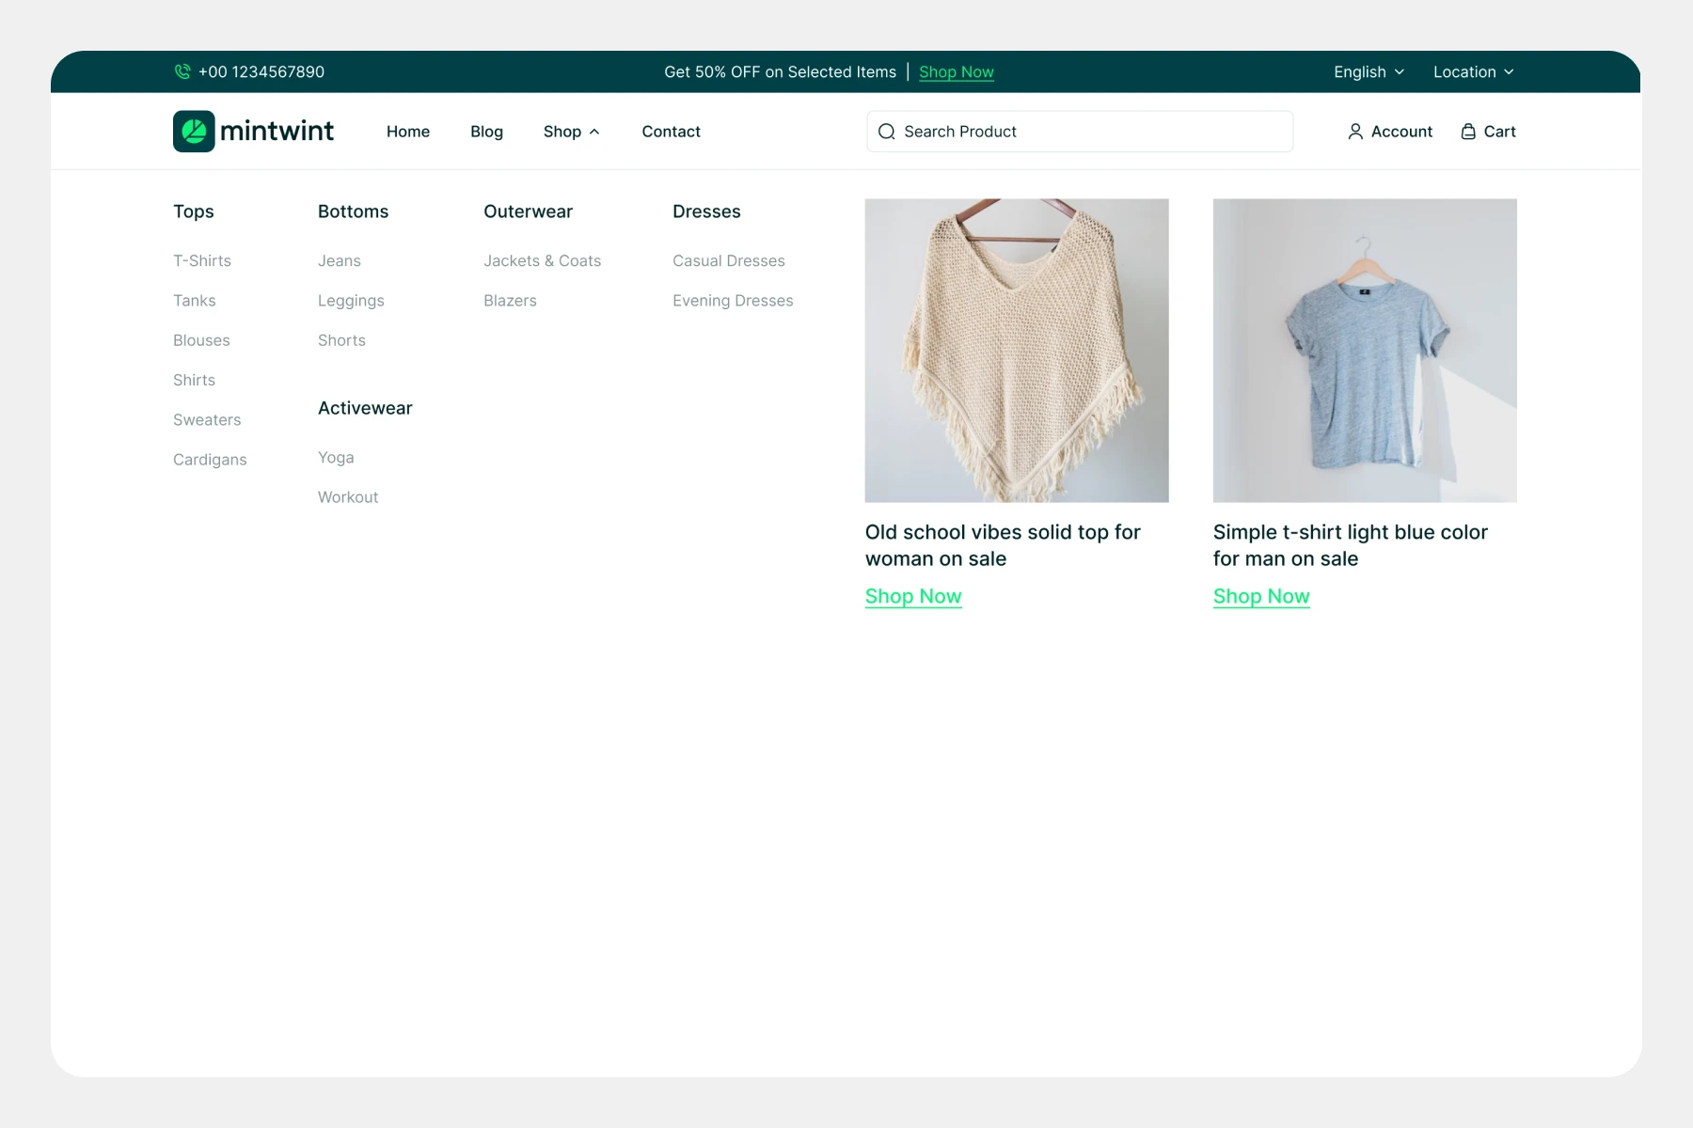Click the search magnifier icon
The width and height of the screenshot is (1693, 1128).
(x=886, y=132)
